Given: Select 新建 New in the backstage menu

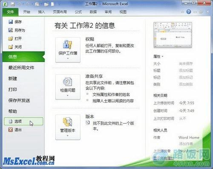Looking at the screenshot, I should pyautogui.click(x=13, y=79).
